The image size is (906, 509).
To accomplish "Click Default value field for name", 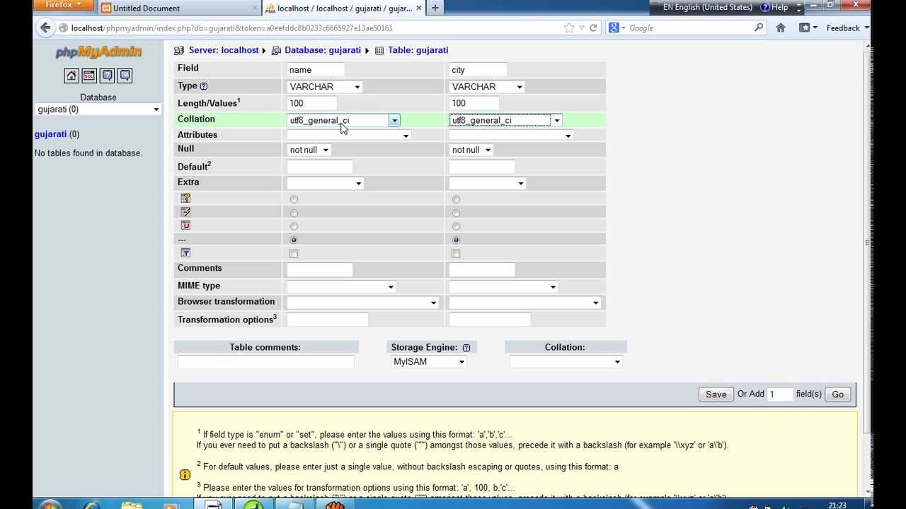I will click(x=319, y=167).
